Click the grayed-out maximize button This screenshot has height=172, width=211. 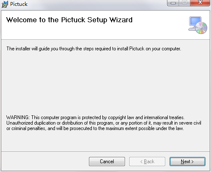185,3
